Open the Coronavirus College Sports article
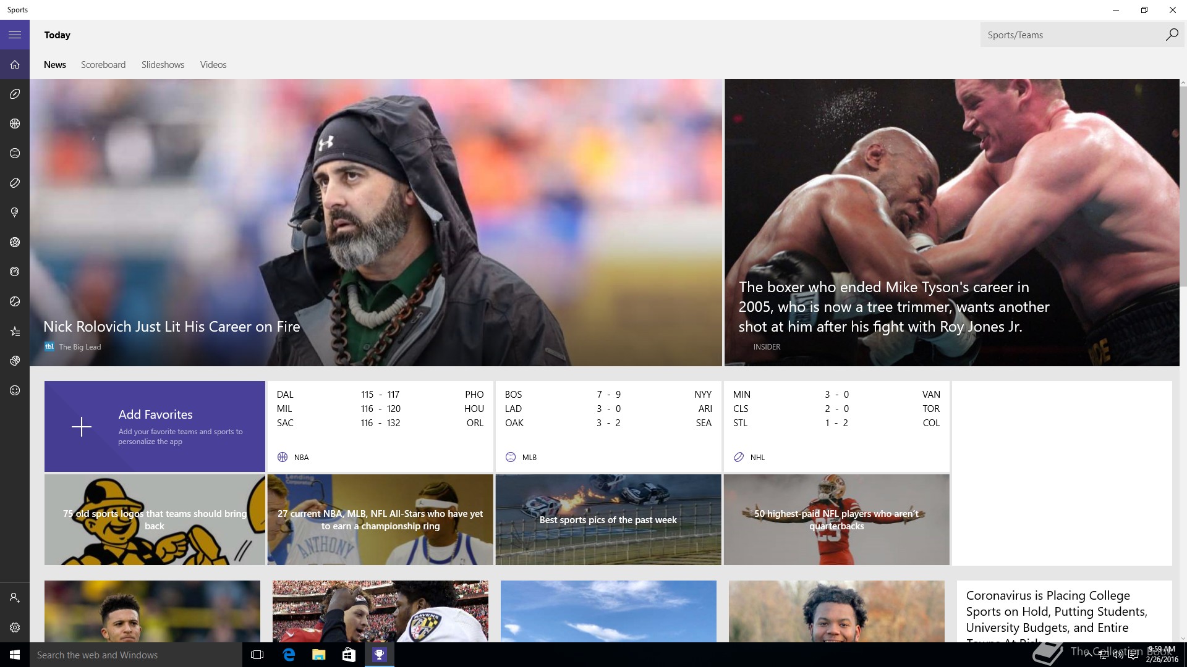This screenshot has height=667, width=1187. [1064, 611]
